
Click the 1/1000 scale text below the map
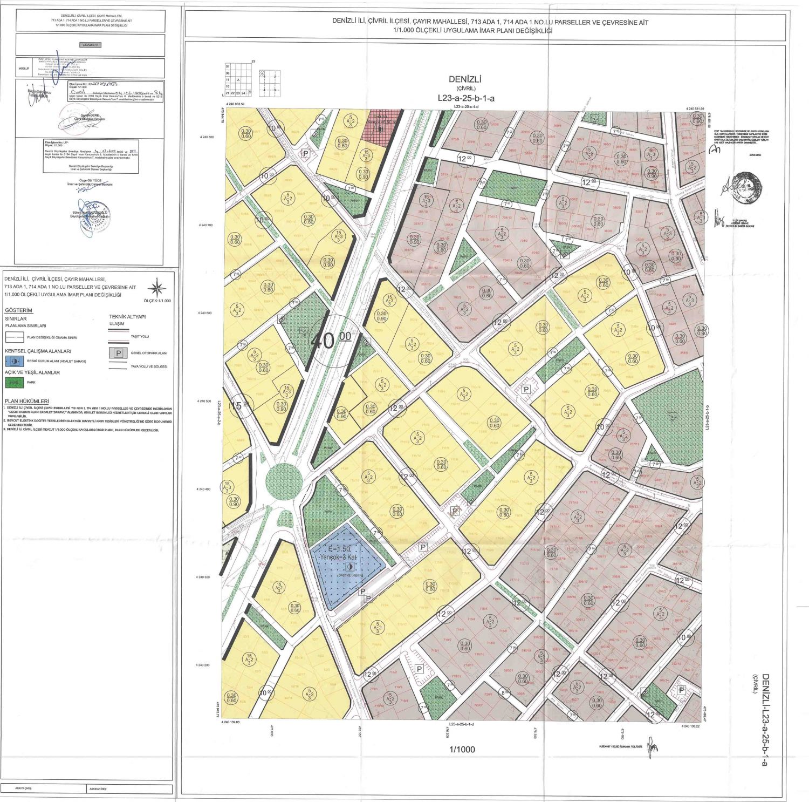point(462,749)
